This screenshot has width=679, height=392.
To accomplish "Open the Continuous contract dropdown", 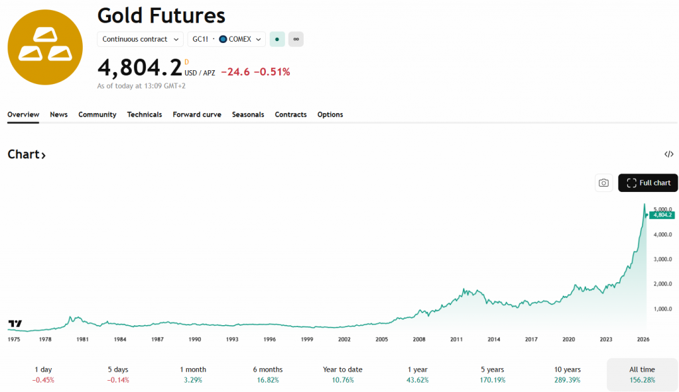I will tap(141, 39).
